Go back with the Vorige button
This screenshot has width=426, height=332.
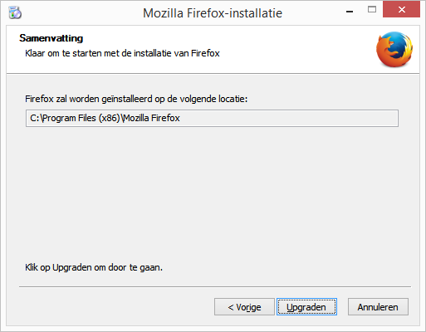244,306
